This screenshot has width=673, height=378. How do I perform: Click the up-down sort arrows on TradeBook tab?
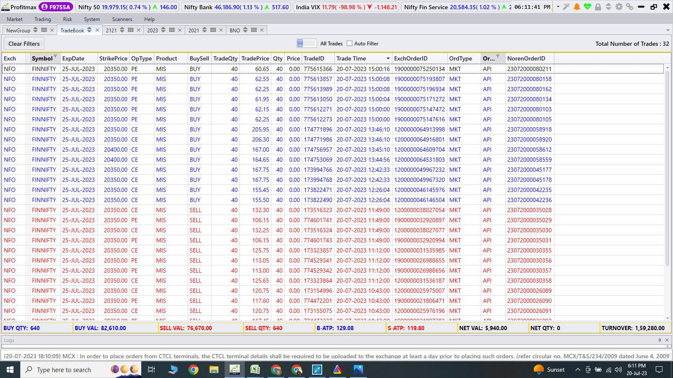click(x=89, y=30)
